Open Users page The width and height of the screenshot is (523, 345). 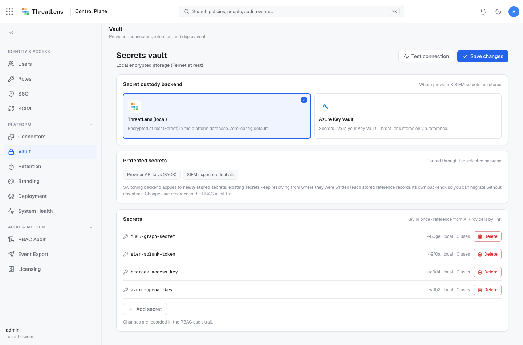[x=50, y=64]
